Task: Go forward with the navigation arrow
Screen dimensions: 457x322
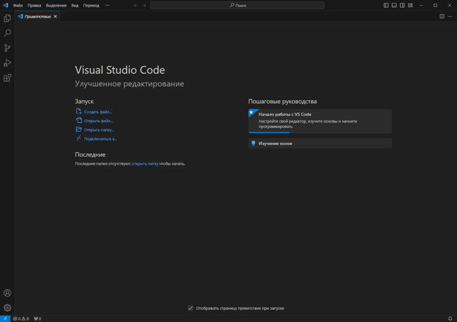Action: 144,5
